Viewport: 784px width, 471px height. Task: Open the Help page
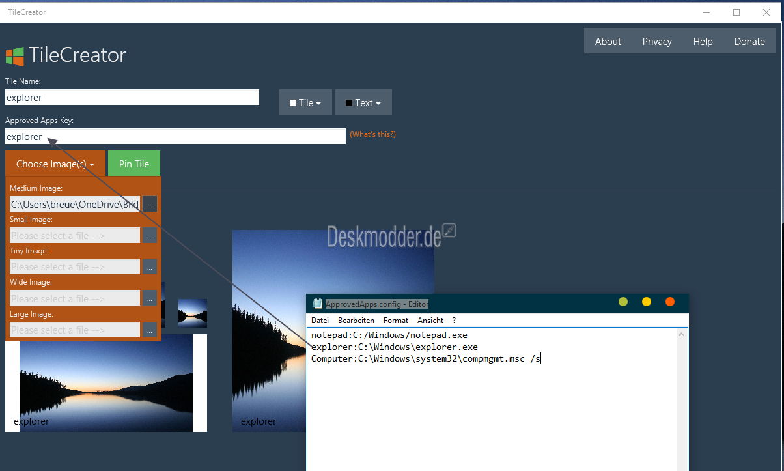[x=703, y=41]
